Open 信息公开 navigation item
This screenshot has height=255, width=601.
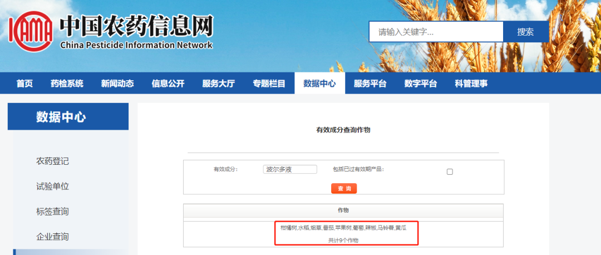click(168, 84)
